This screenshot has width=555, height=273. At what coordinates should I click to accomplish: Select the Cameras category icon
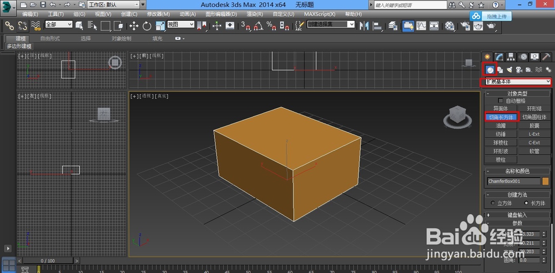[519, 70]
